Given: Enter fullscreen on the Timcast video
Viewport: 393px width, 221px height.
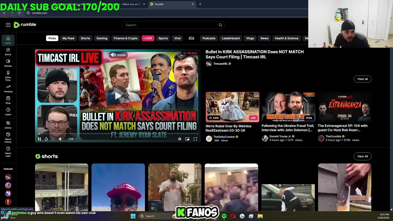Looking at the screenshot, I should pyautogui.click(x=195, y=139).
